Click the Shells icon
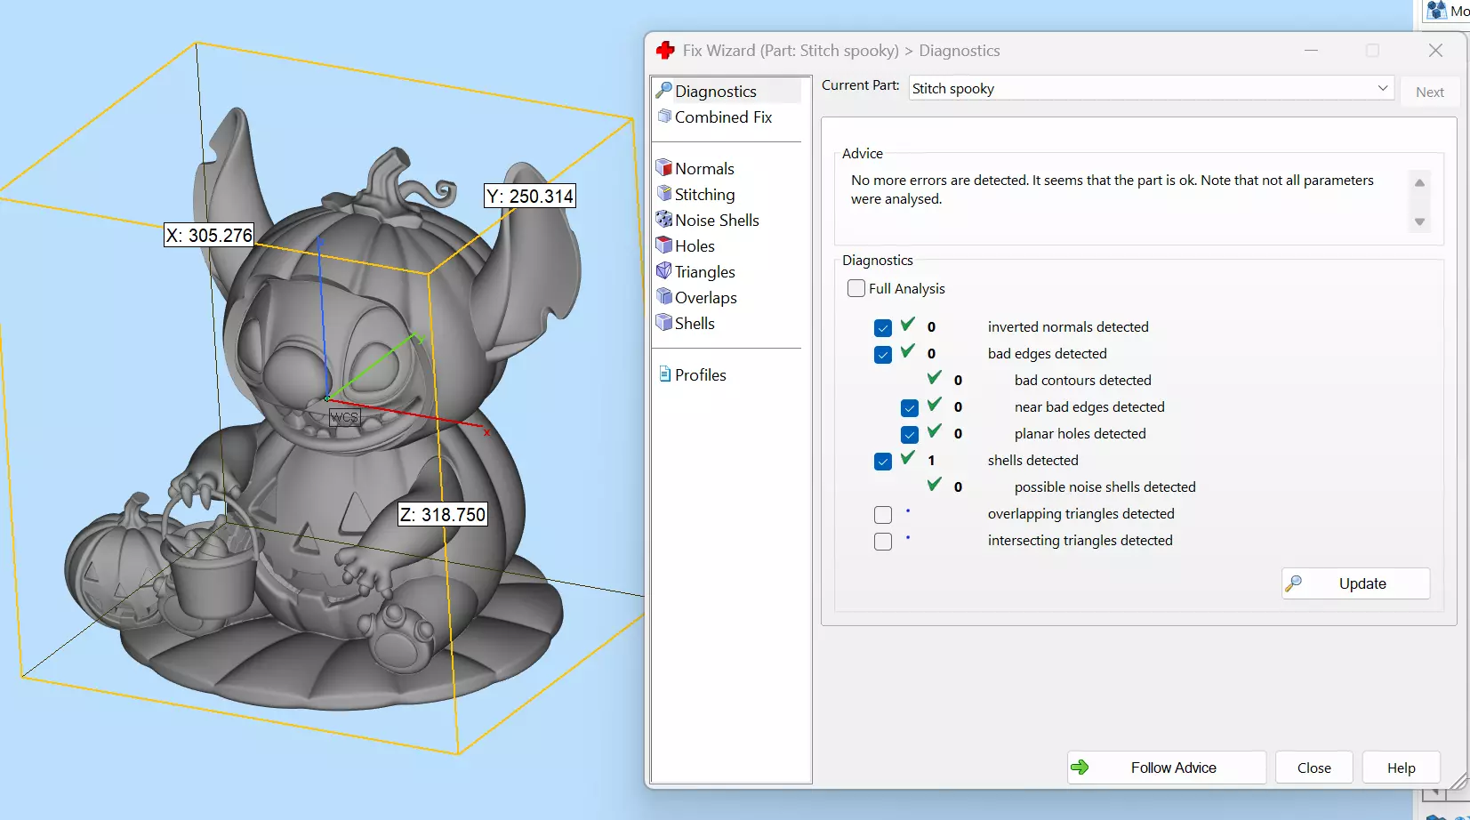Screen dimensions: 1470x820 [x=663, y=323]
